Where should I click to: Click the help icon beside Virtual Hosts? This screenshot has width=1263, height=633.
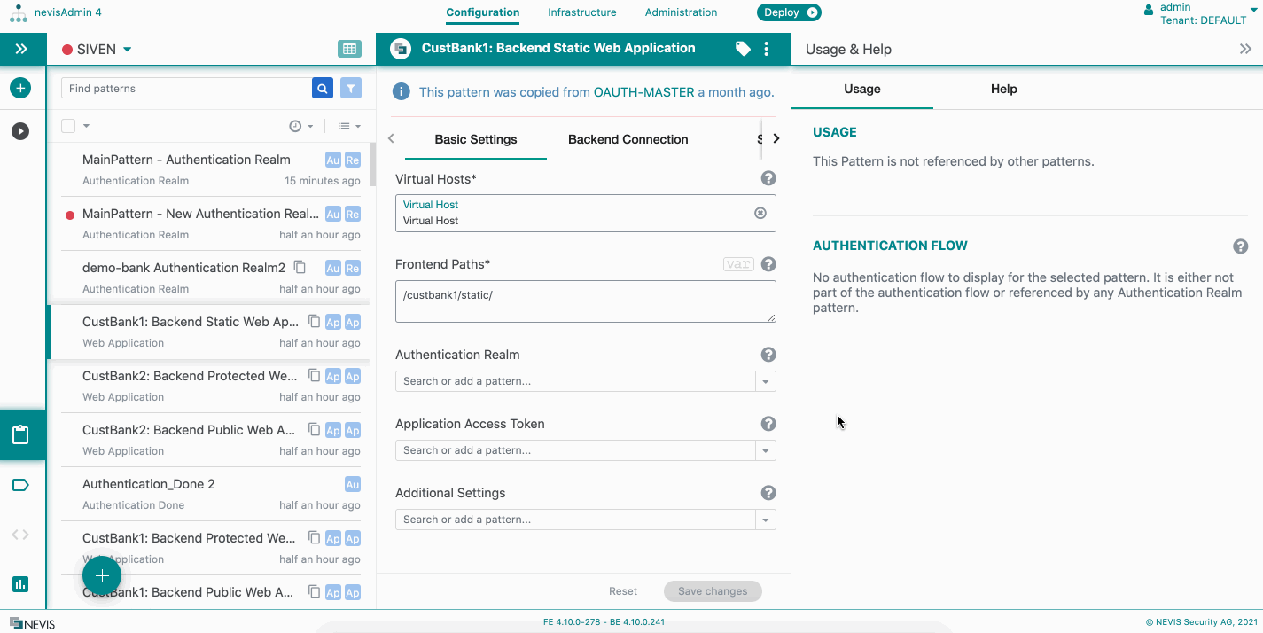pos(768,179)
